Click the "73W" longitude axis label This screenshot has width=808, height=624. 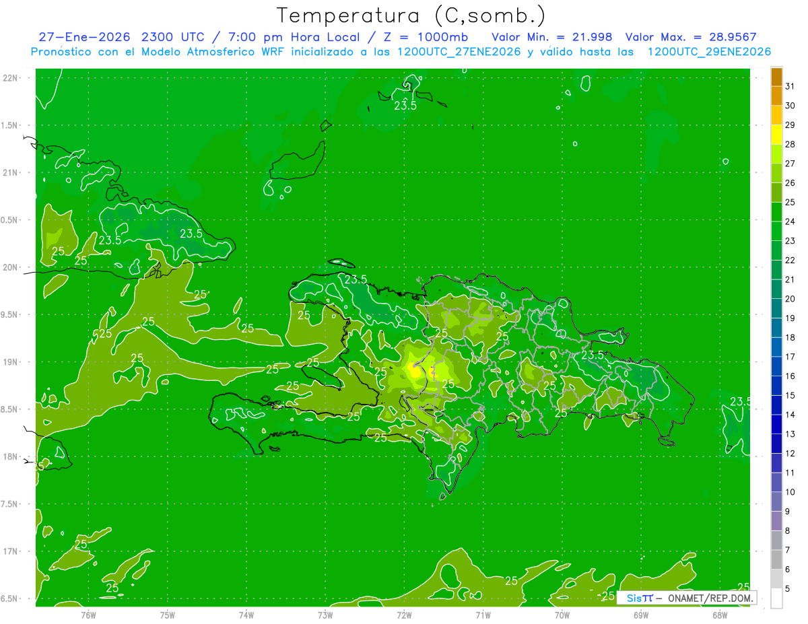pyautogui.click(x=325, y=615)
